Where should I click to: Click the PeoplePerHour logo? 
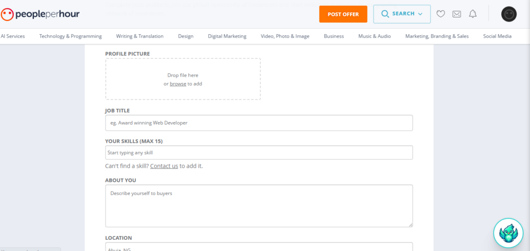tap(40, 14)
